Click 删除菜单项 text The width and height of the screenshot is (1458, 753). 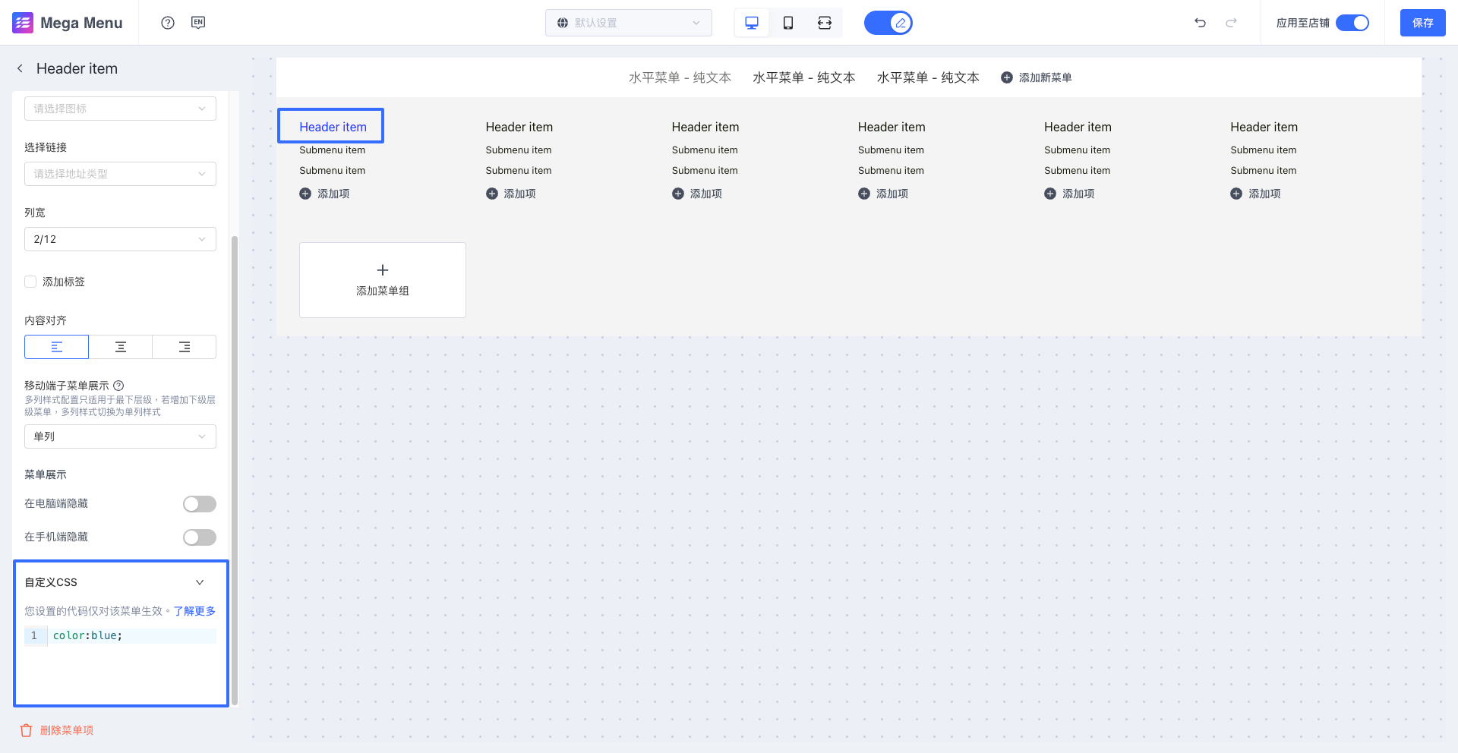click(x=67, y=730)
